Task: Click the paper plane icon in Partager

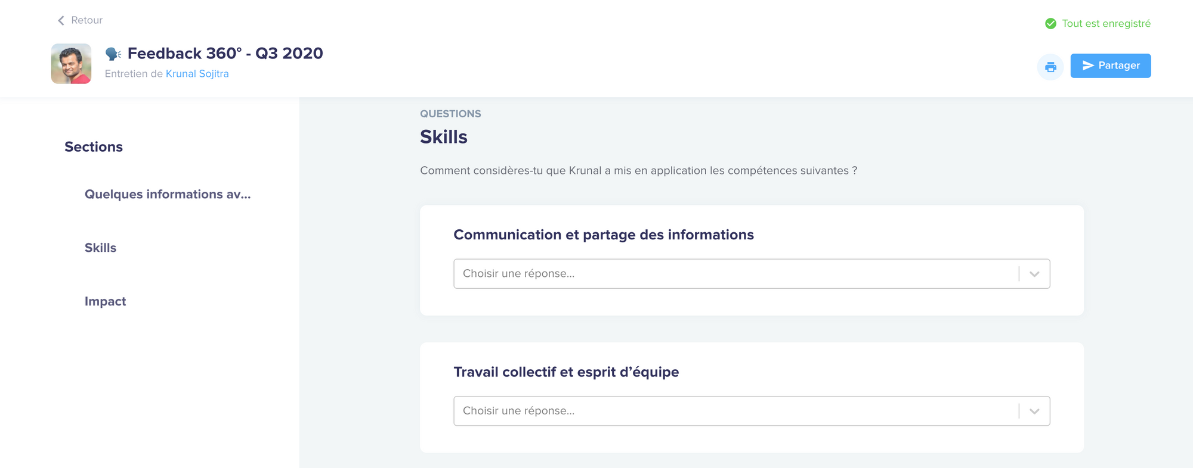Action: coord(1088,65)
